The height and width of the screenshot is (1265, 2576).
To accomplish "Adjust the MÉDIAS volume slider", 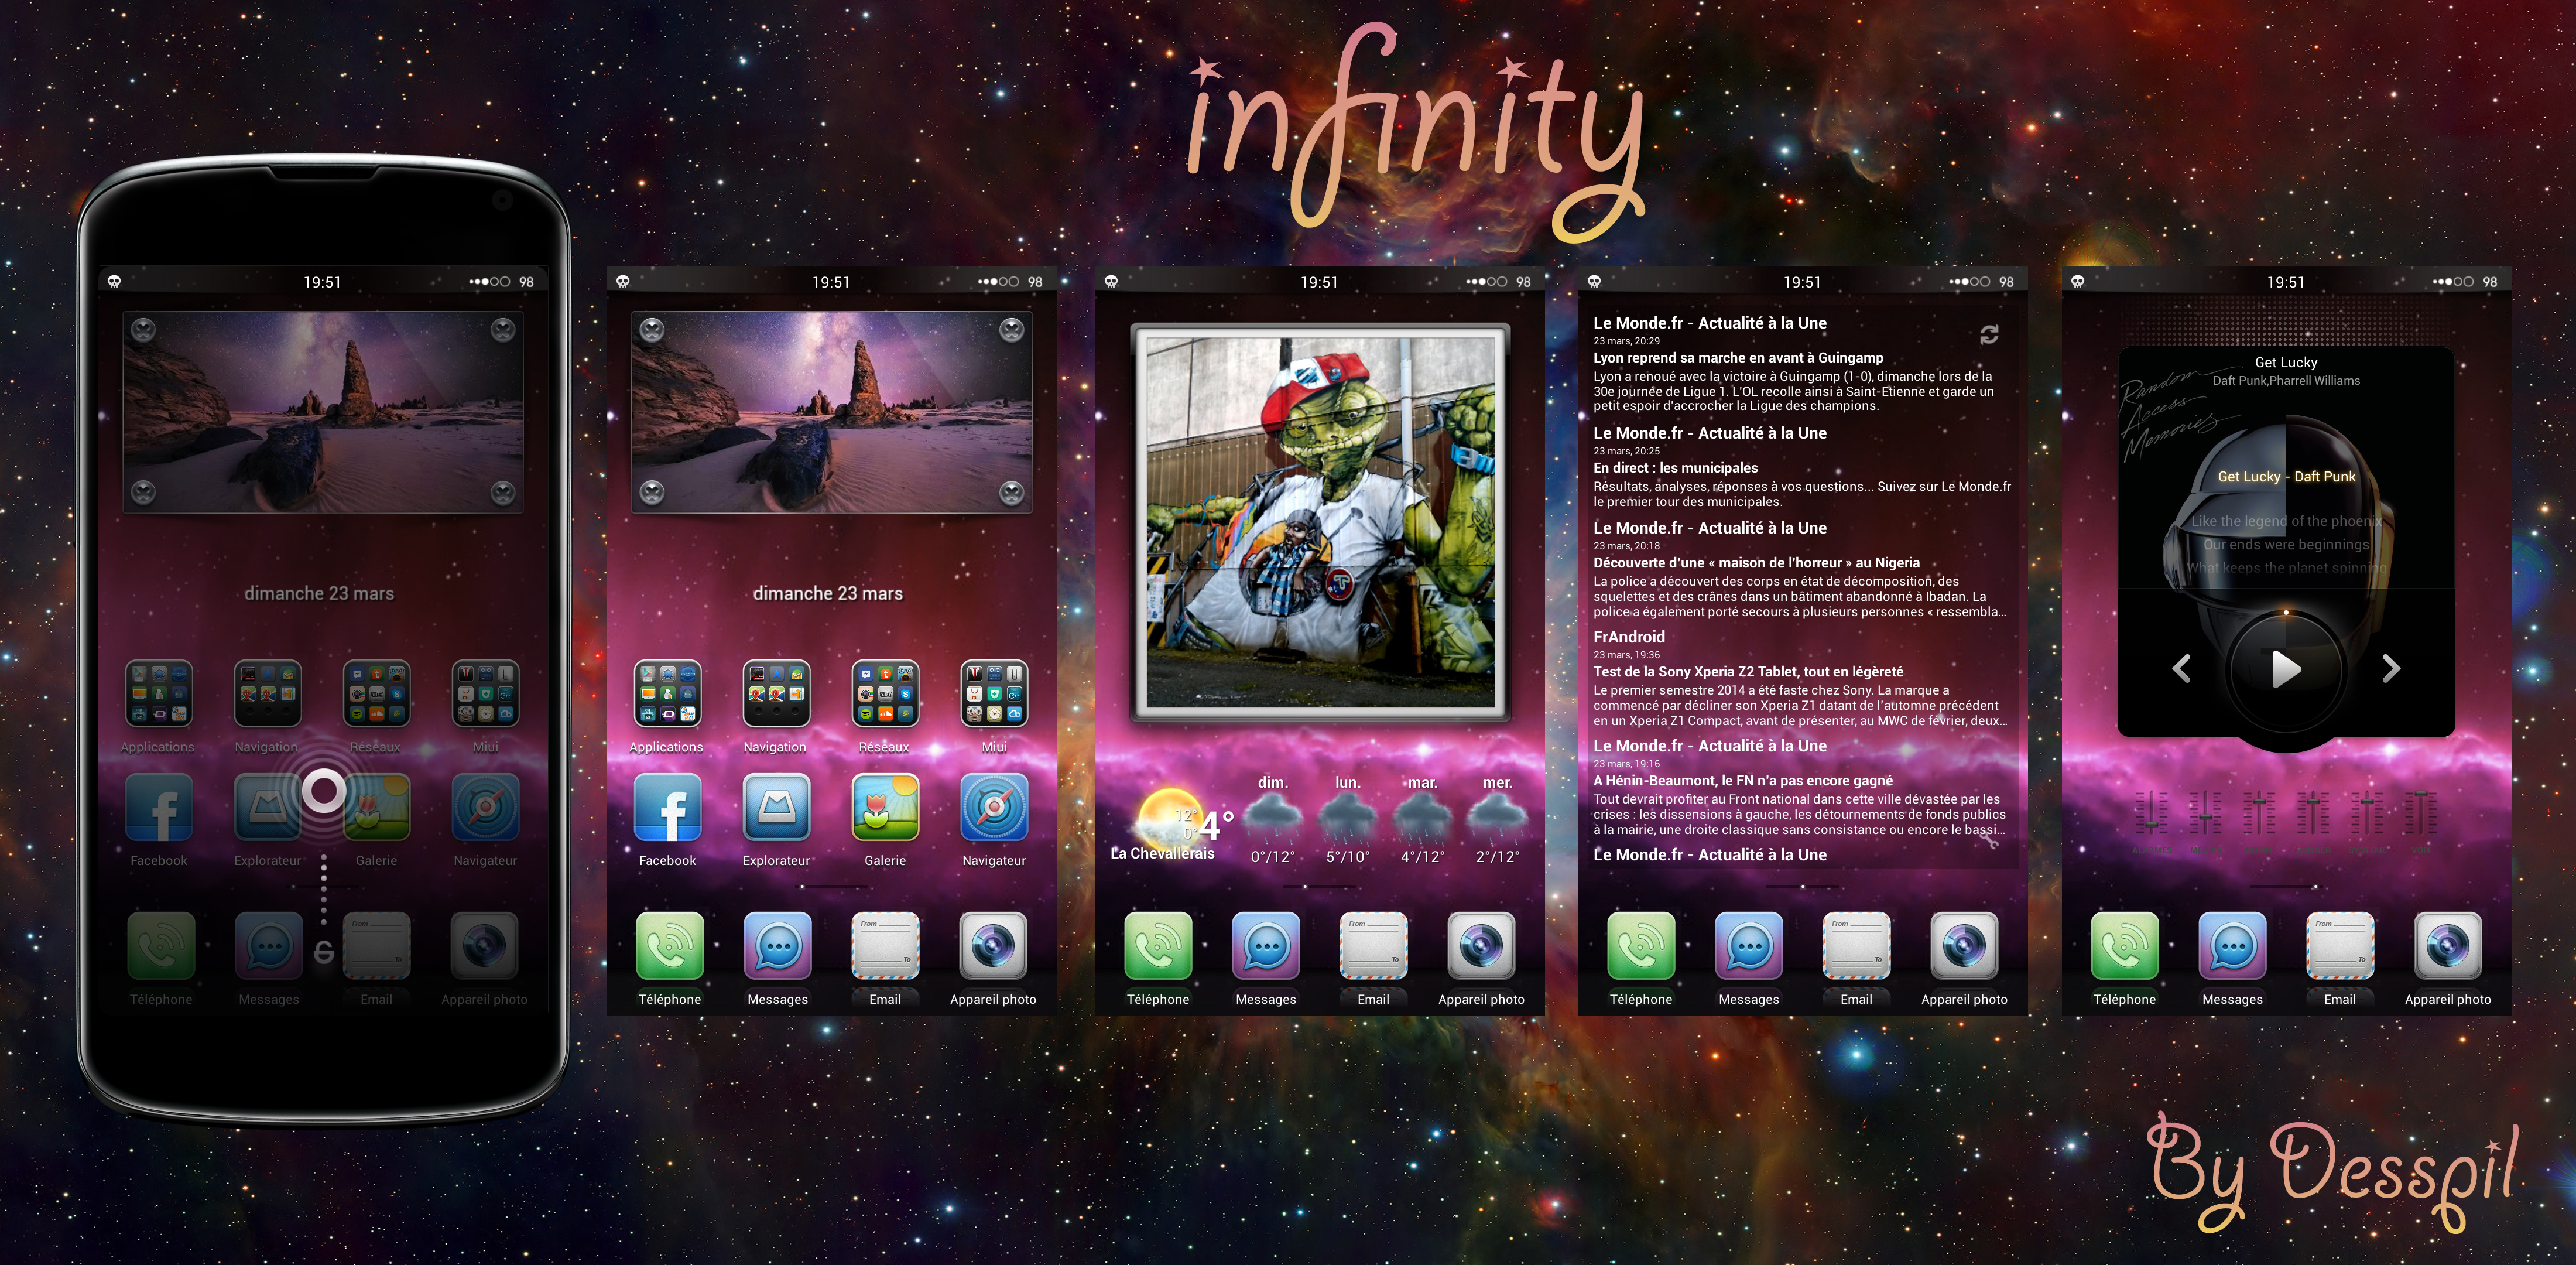I will pyautogui.click(x=2205, y=812).
